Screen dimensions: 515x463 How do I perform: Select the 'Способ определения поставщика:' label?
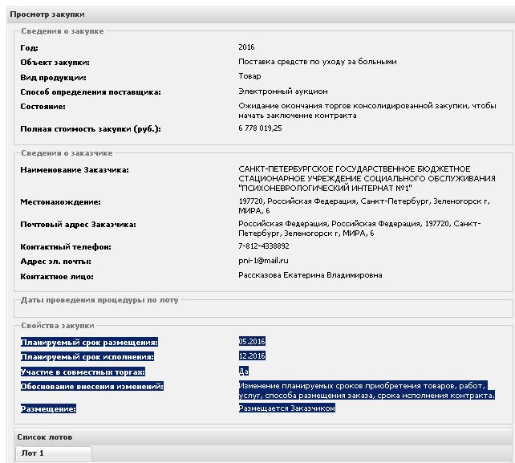click(x=91, y=92)
